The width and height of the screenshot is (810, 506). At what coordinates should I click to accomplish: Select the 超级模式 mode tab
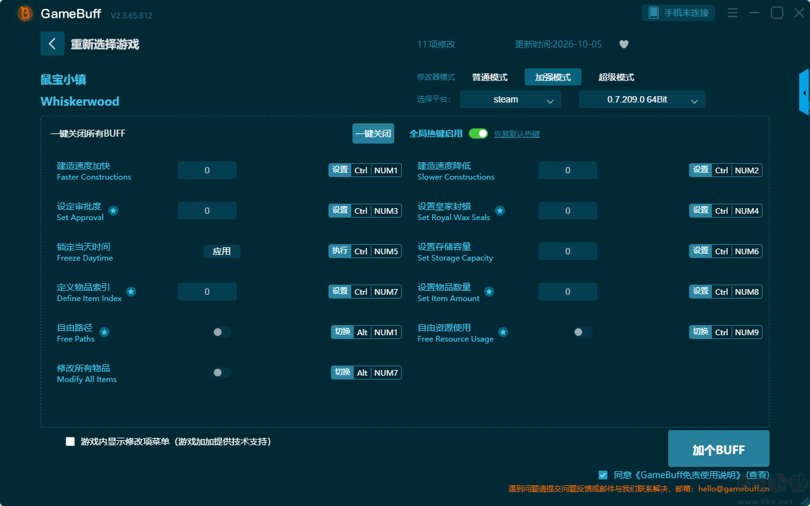point(616,77)
